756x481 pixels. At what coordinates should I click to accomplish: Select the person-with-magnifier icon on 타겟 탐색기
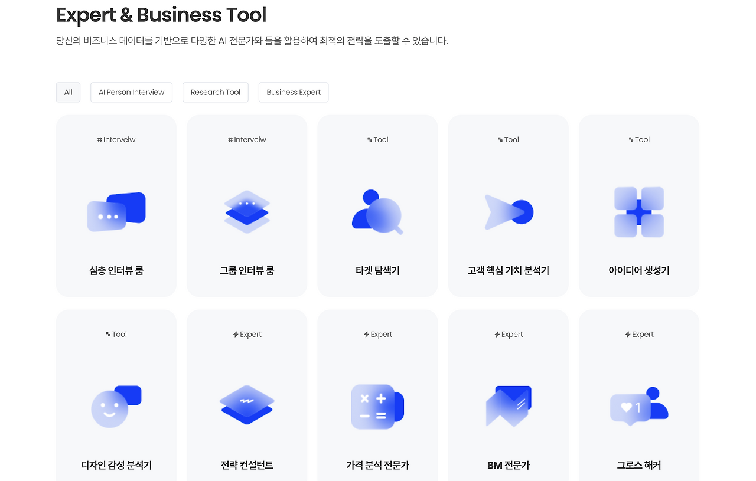point(377,212)
